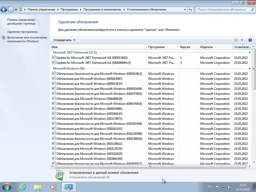Sort by the Установлено column header
Image resolution: width=256 pixels, height=192 pixels.
(x=242, y=47)
